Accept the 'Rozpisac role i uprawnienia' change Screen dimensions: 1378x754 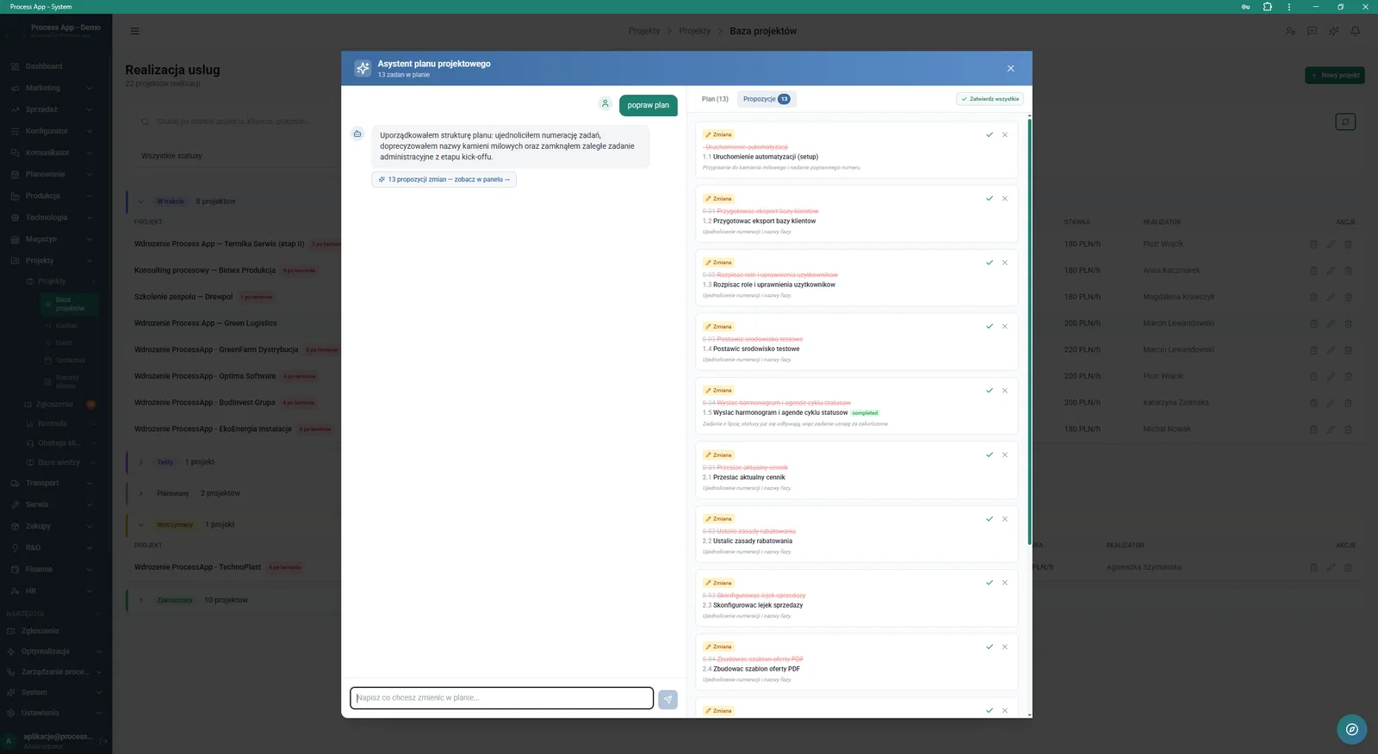(x=990, y=263)
